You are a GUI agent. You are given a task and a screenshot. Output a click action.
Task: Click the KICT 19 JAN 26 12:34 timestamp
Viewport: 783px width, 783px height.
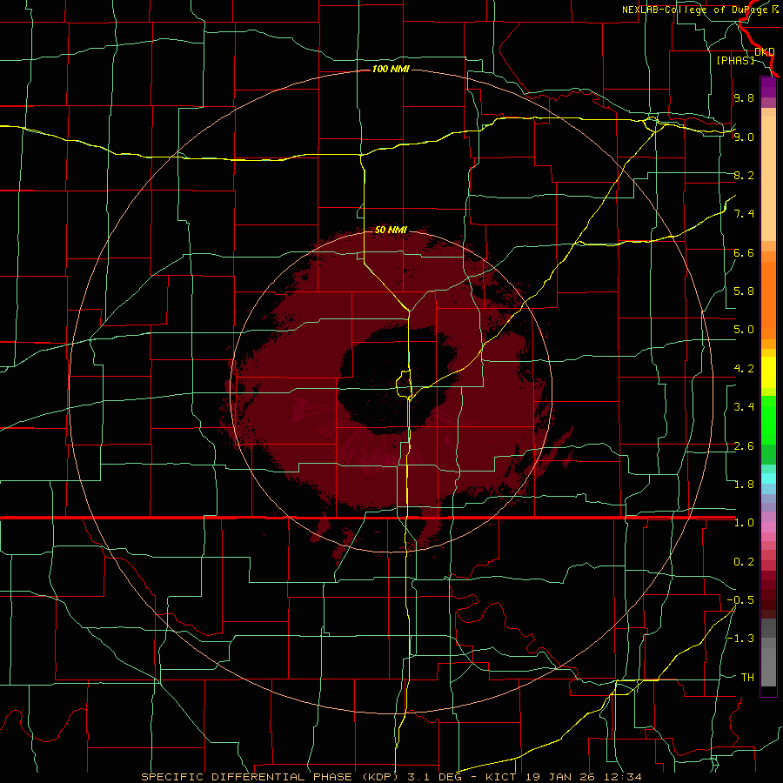coord(563,777)
